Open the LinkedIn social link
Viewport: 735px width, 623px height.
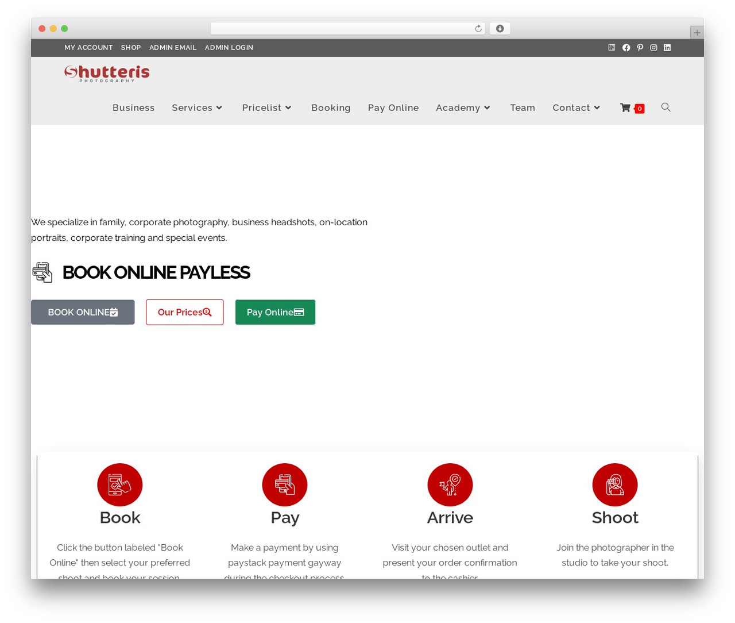tap(667, 48)
